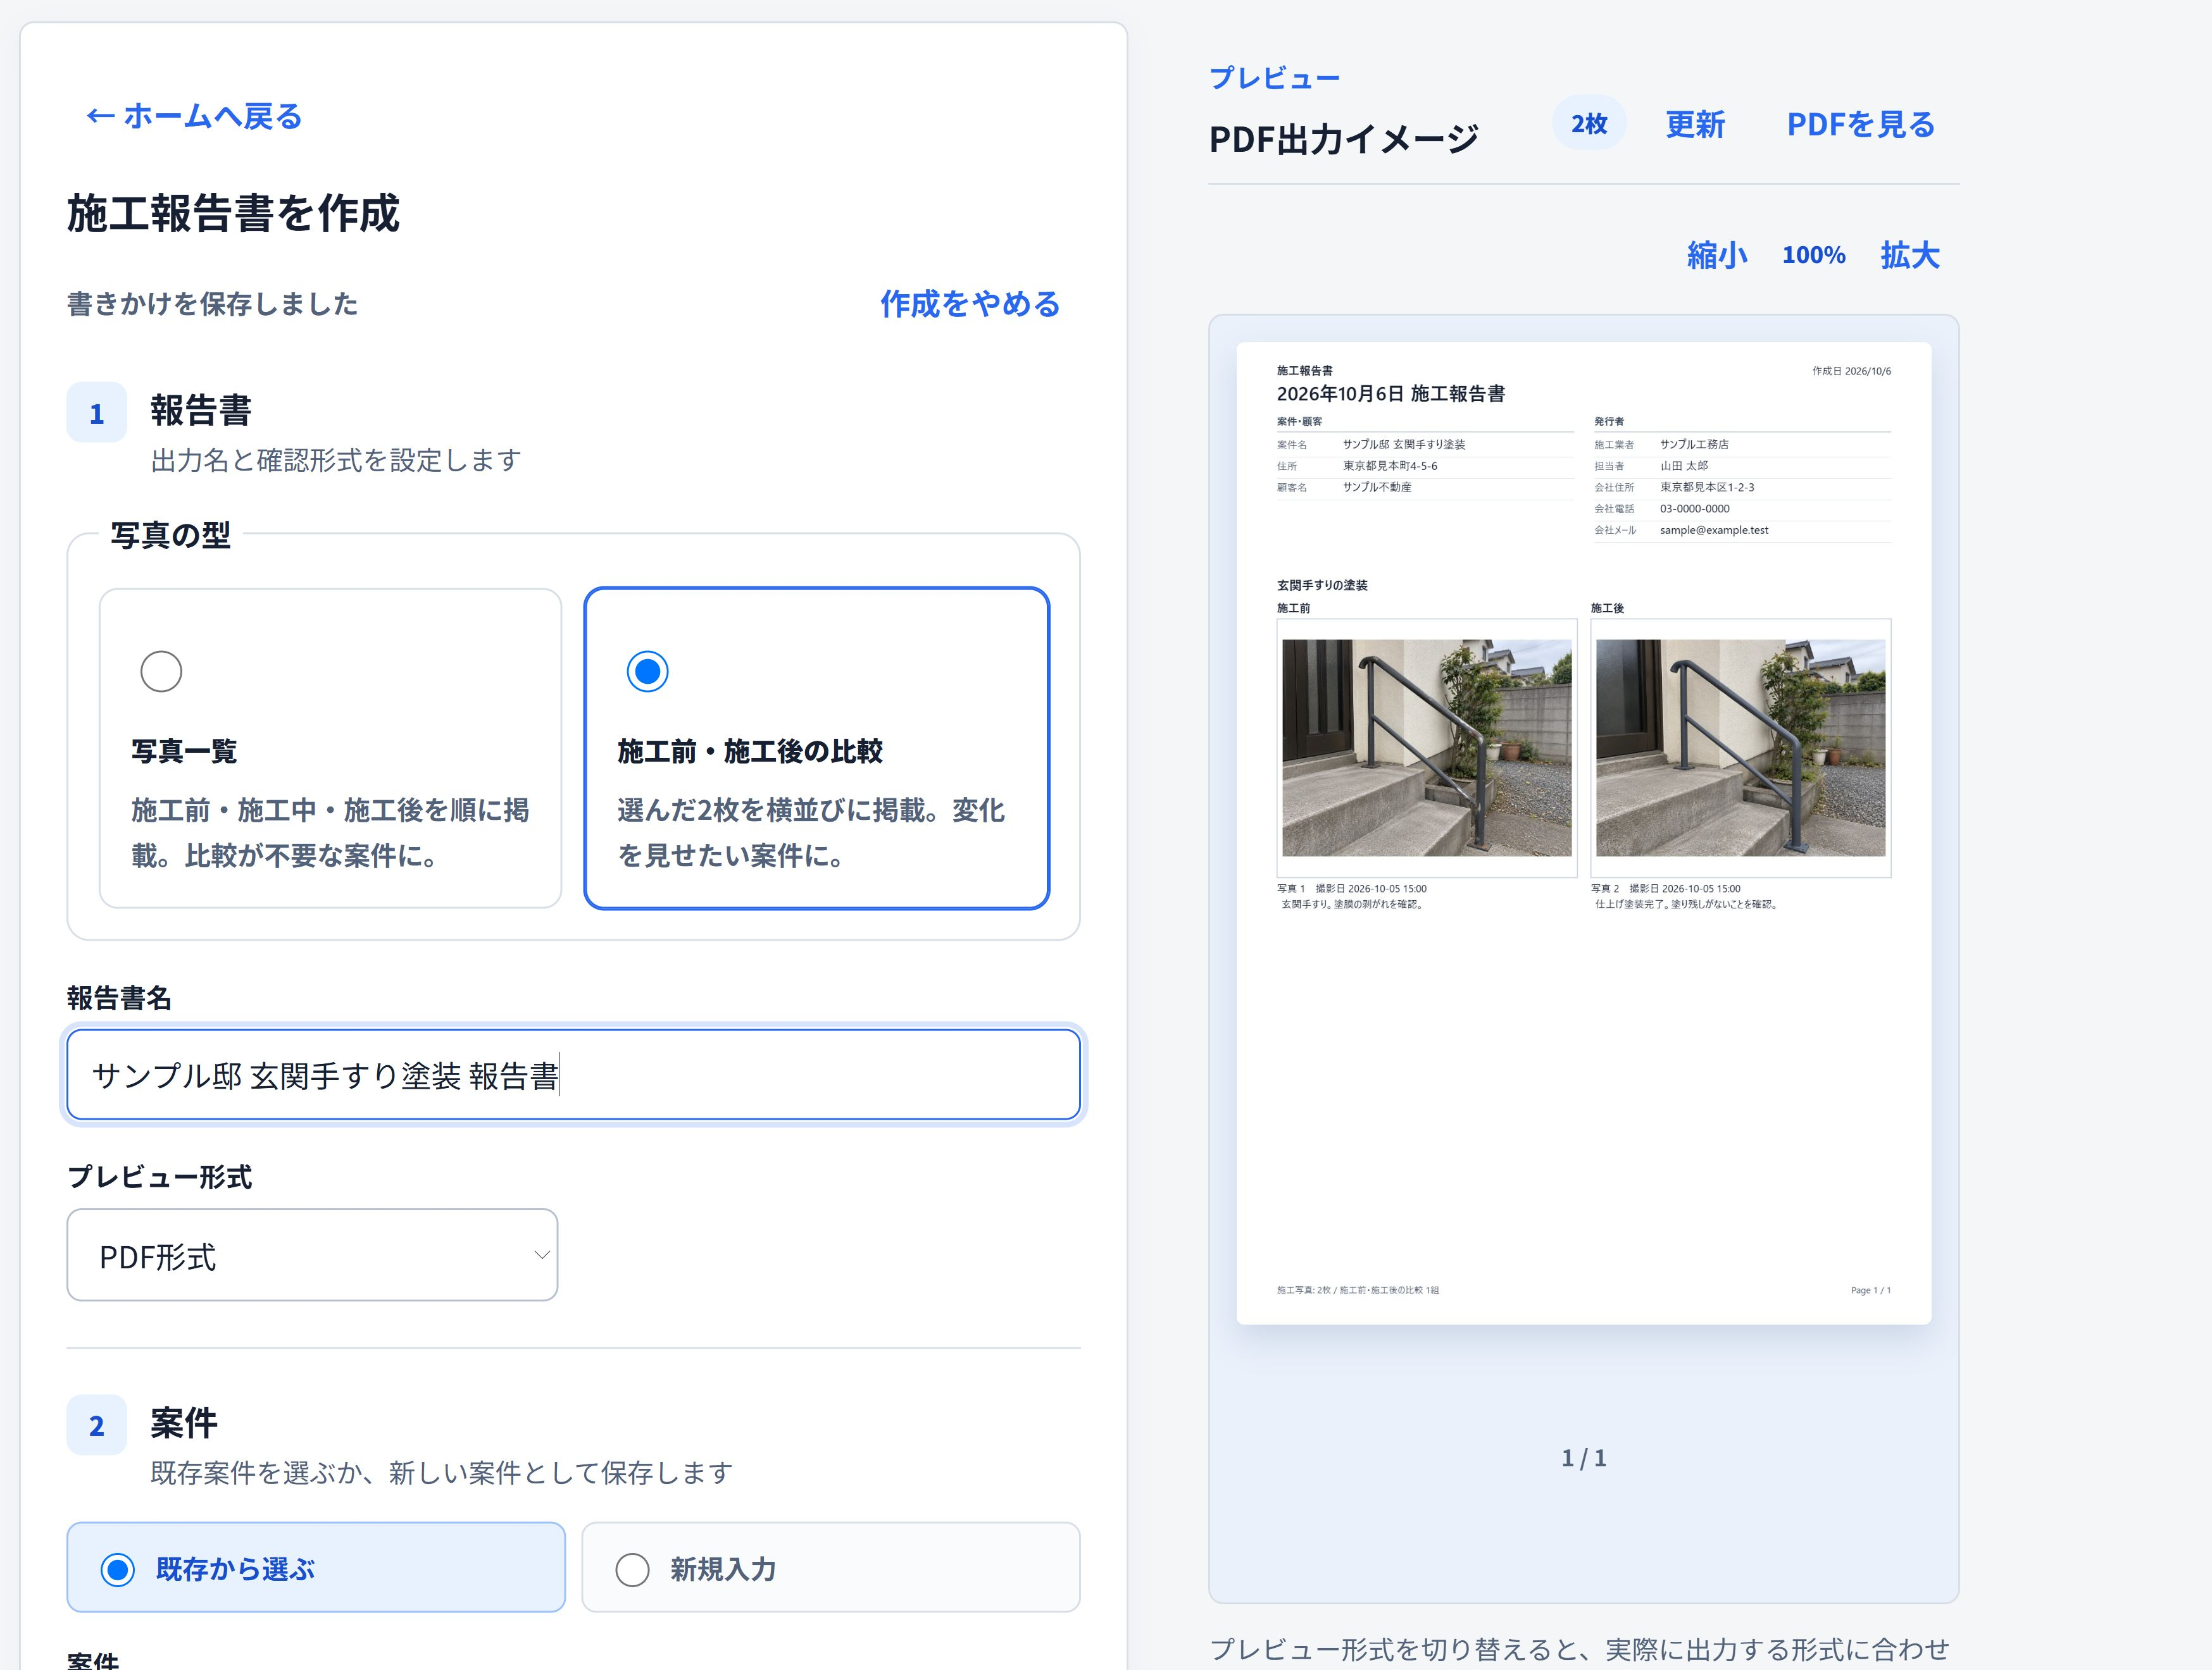
Task: Click the 2枚 count badge
Action: (x=1589, y=124)
